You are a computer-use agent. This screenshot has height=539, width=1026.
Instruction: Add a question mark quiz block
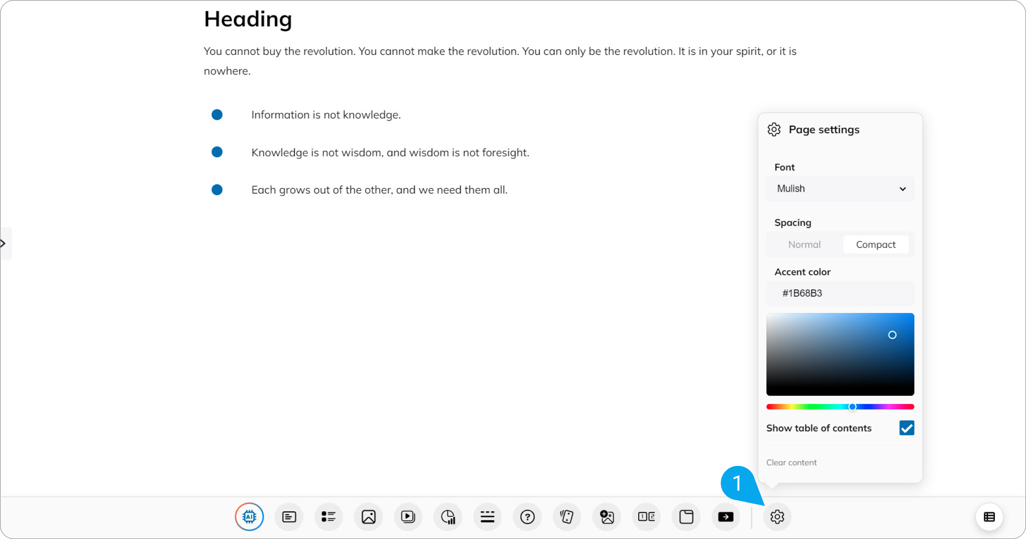click(527, 517)
